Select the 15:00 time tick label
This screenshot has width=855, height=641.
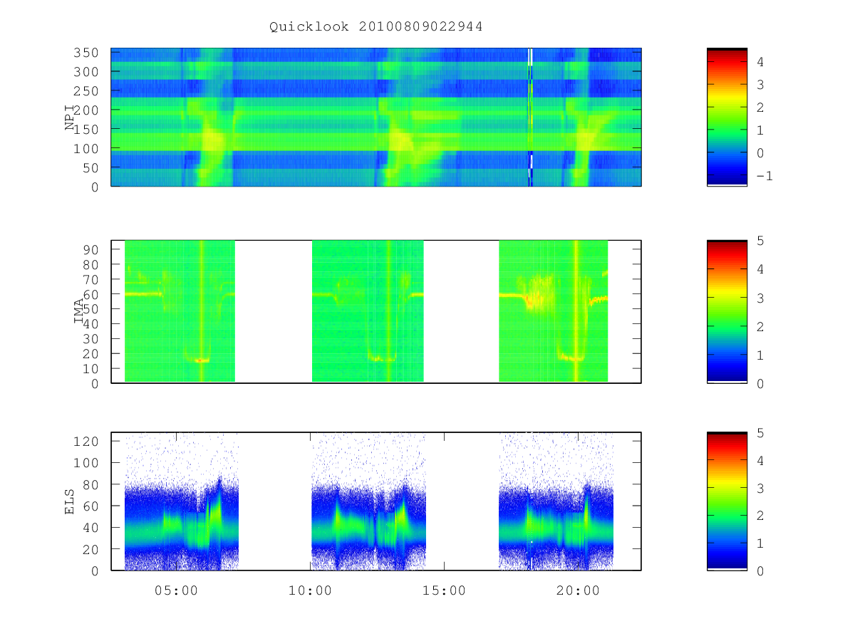click(444, 590)
